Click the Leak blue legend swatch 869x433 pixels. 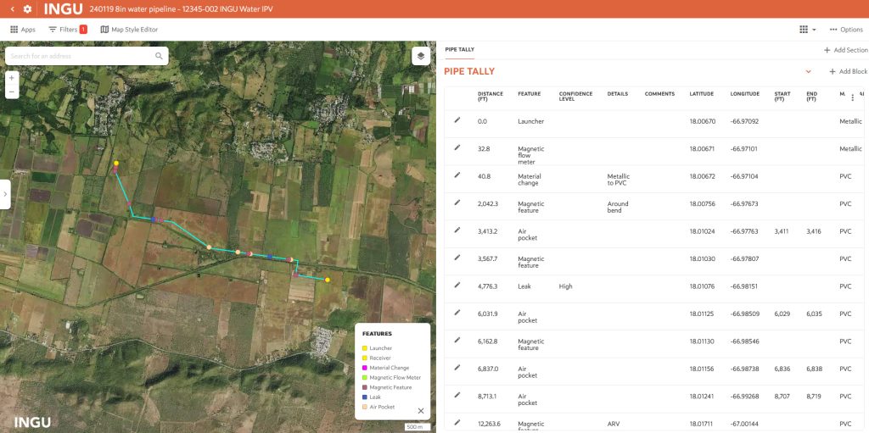364,397
